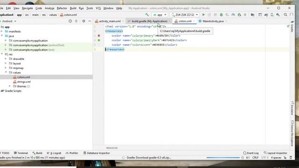The image size is (299, 168).
Task: Open project panel settings gear
Action: (84, 21)
